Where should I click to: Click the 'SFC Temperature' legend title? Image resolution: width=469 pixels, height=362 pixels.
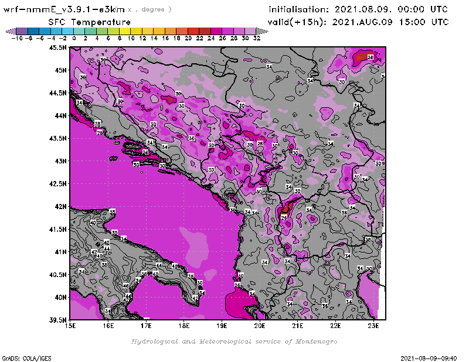pos(84,22)
